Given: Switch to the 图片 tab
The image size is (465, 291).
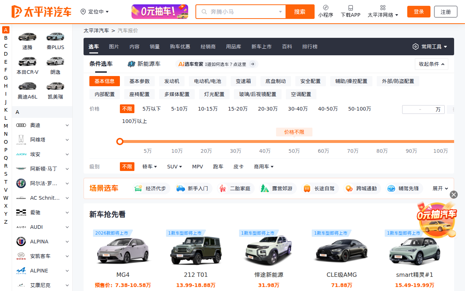Looking at the screenshot, I should 114,47.
